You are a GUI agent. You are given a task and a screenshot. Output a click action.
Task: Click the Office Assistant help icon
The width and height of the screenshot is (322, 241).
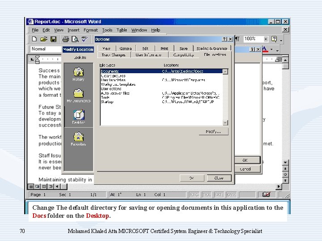click(x=274, y=39)
